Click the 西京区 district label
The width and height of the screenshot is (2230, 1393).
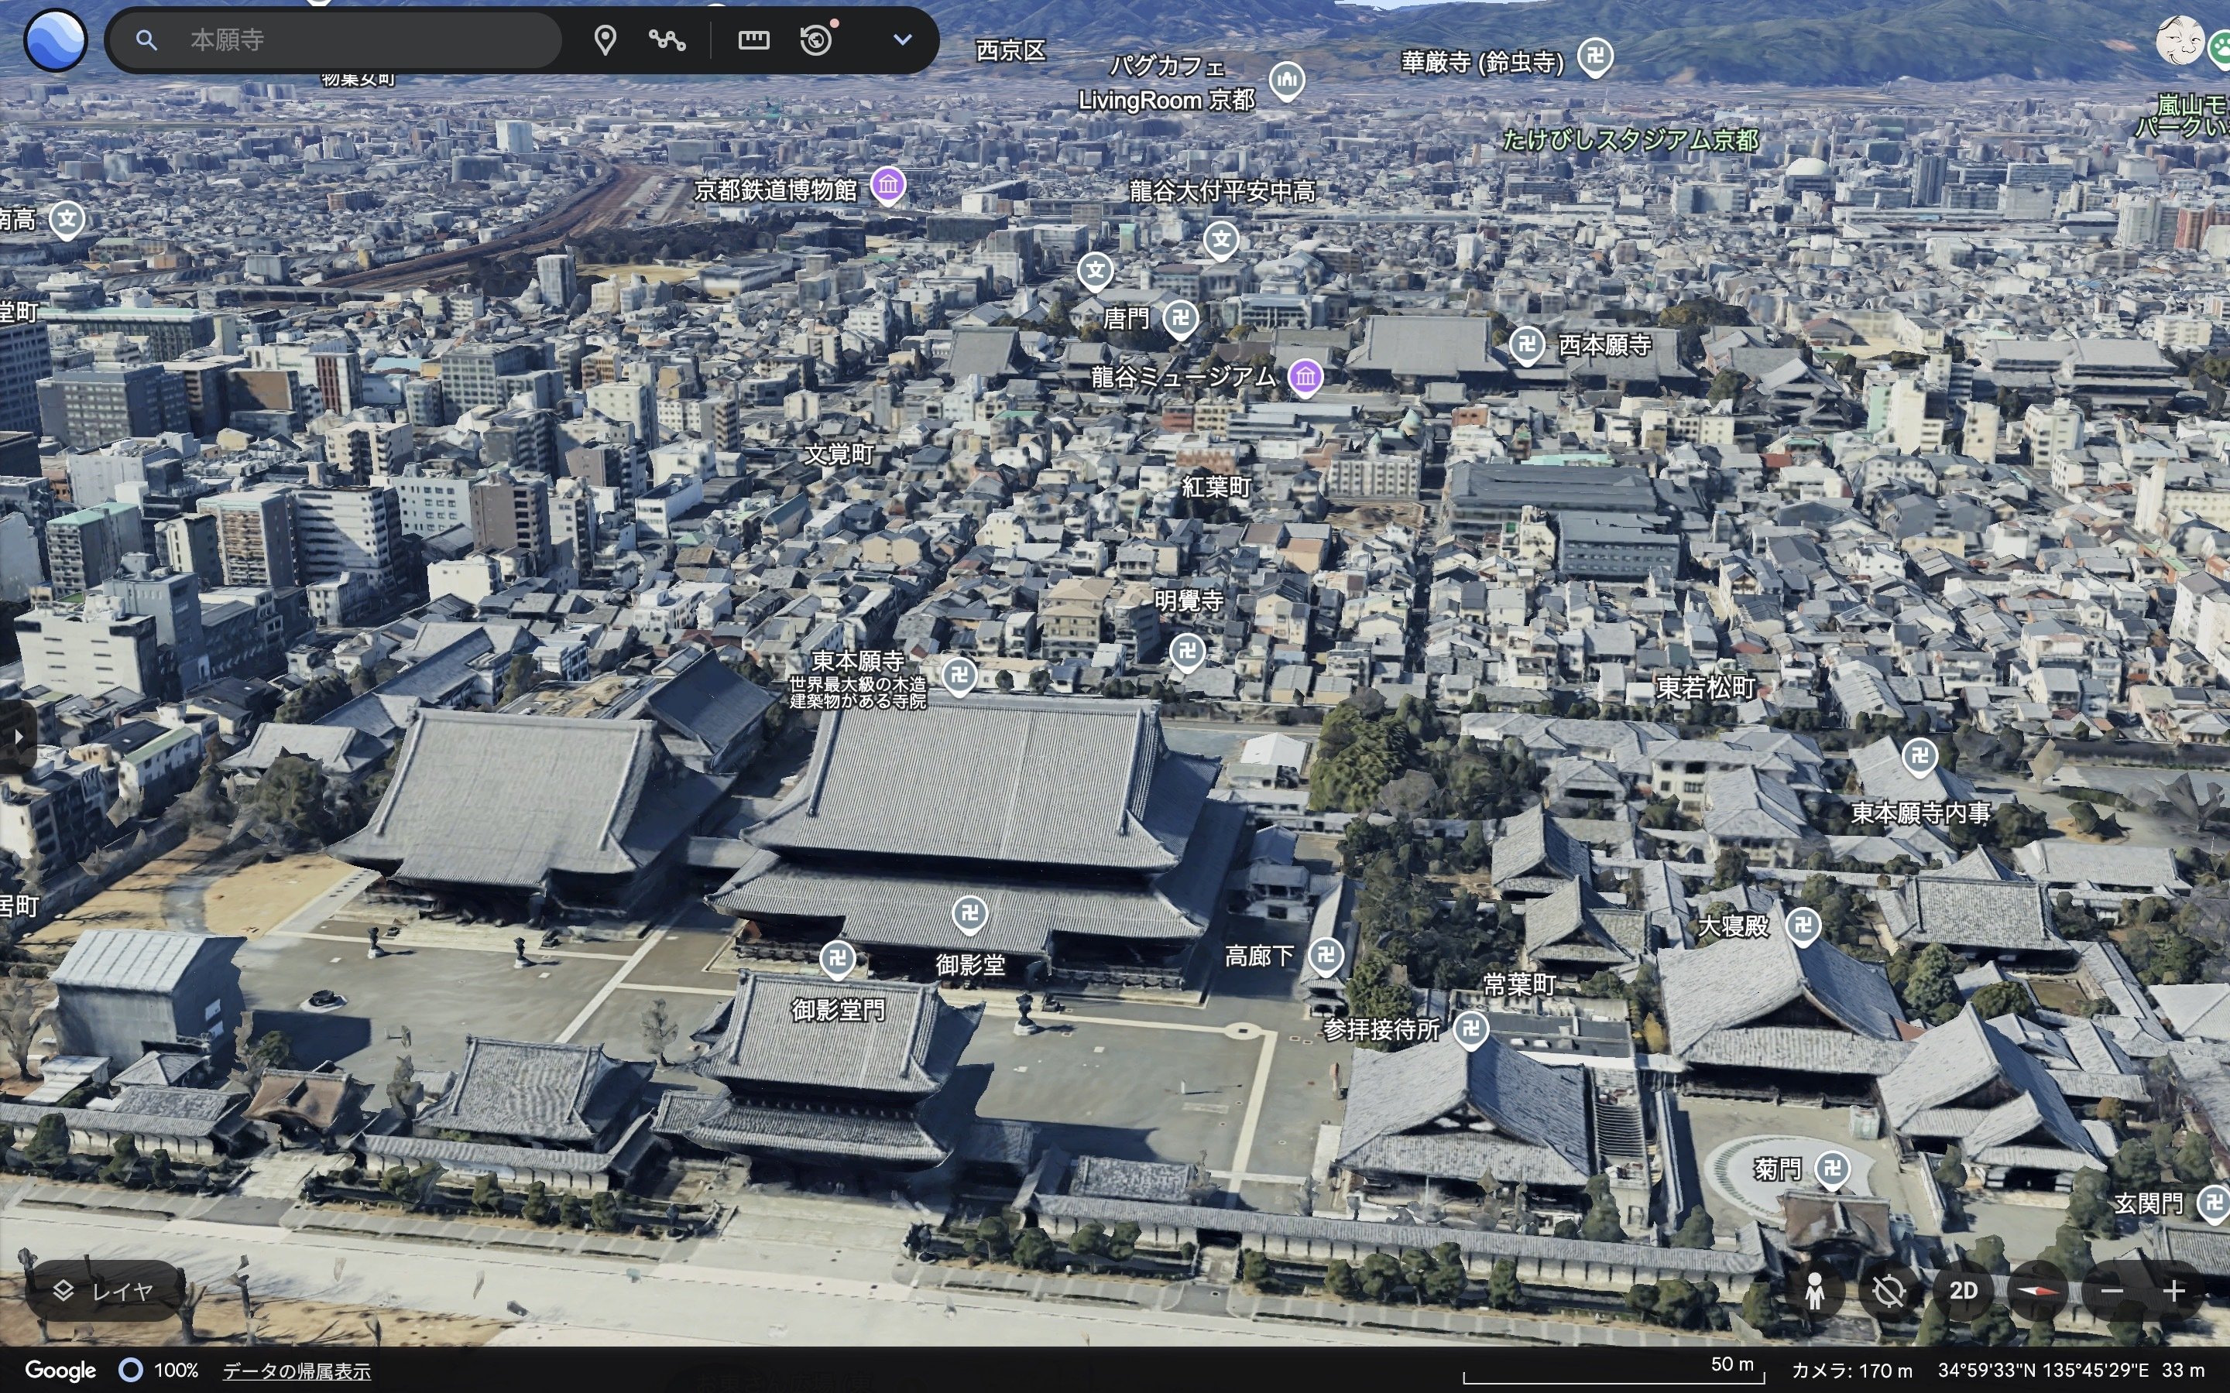pyautogui.click(x=1011, y=50)
